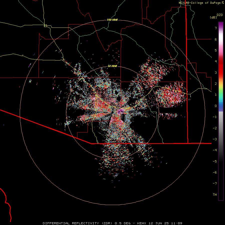Click the 5 value on the dB scale
This screenshot has height=225, width=225.
pyautogui.click(x=216, y=50)
